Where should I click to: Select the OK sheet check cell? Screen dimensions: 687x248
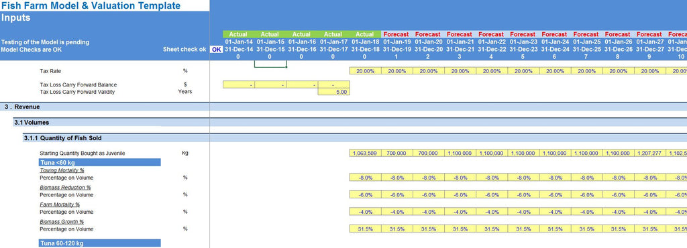pos(217,50)
